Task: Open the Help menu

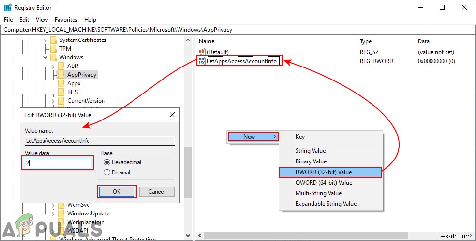Action: (x=90, y=20)
